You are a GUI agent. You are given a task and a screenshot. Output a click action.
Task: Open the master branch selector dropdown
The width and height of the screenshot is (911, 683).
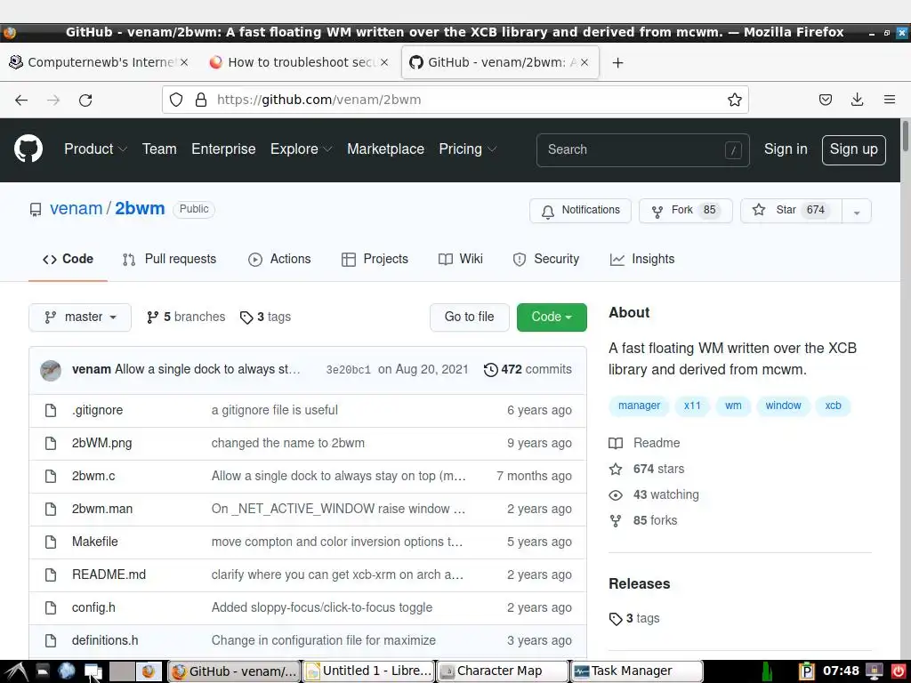[79, 317]
